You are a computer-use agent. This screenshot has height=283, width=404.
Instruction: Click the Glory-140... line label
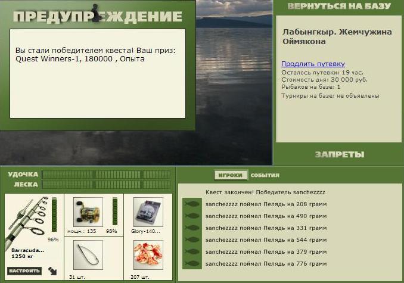tap(145, 231)
